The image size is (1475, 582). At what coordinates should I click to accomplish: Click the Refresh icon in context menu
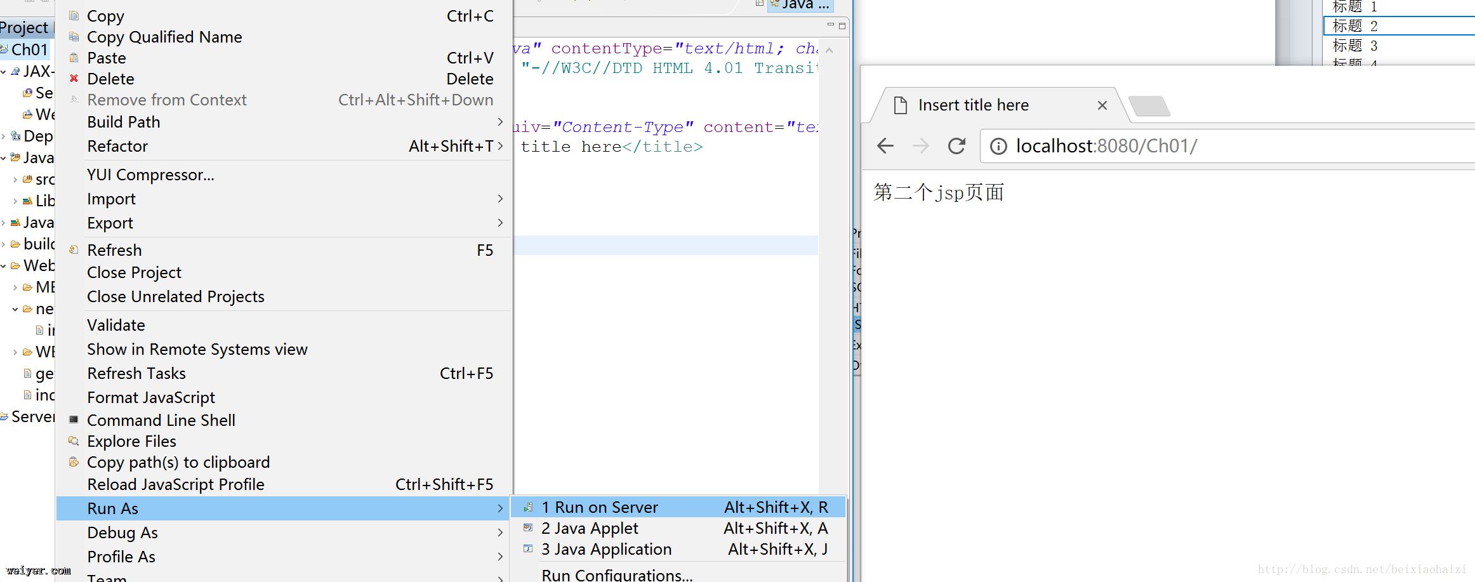[74, 250]
